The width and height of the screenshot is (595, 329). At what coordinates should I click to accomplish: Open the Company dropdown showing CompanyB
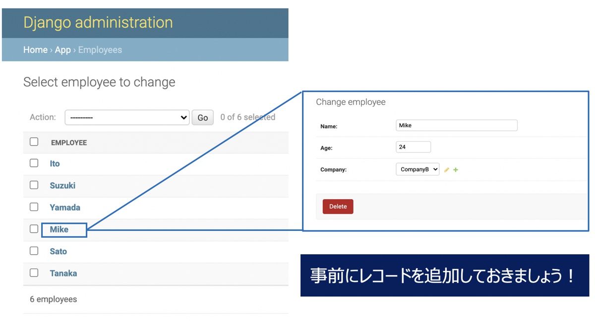(417, 169)
